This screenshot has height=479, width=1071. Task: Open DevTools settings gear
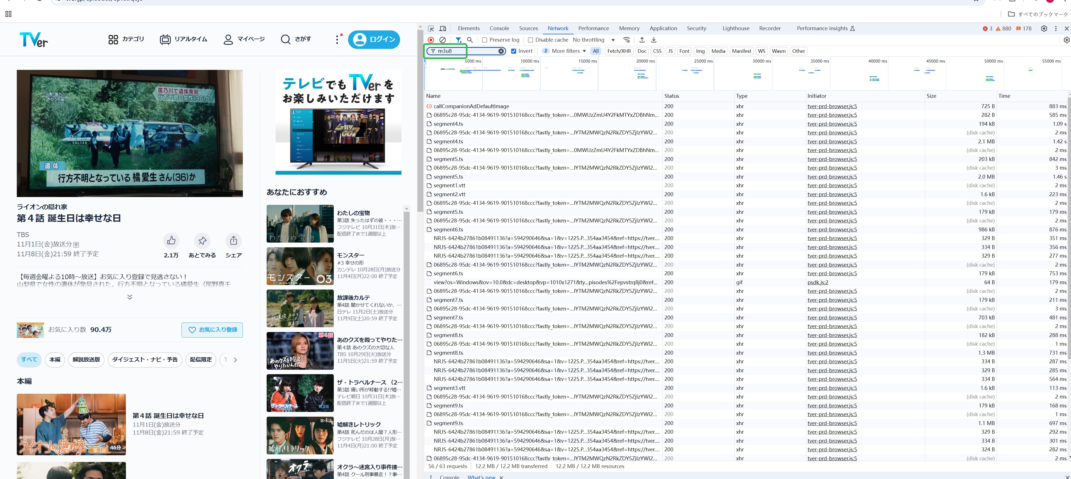tap(1044, 28)
